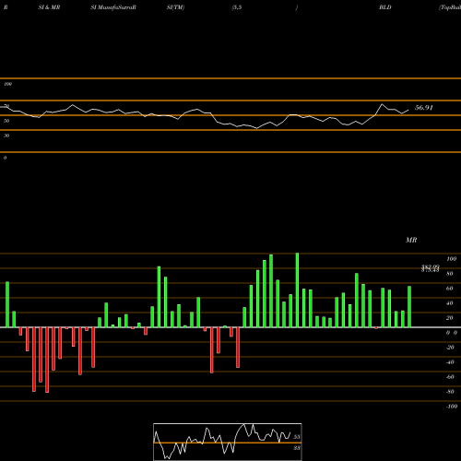Click the lowest dip of the RSI line
This screenshot has height=461, width=461.
[x=257, y=128]
